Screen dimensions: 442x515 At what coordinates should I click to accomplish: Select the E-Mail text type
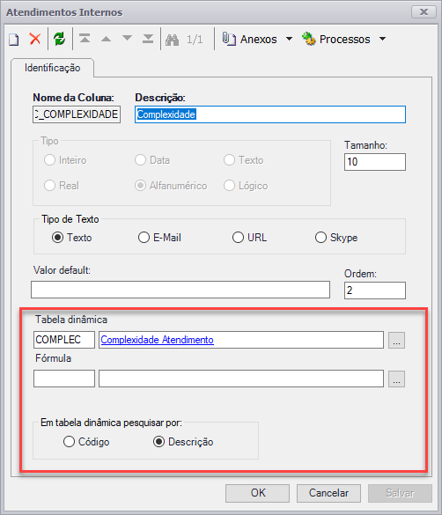[144, 237]
